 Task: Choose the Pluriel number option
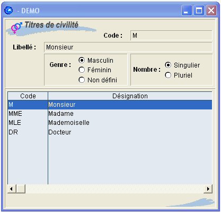click(x=168, y=75)
